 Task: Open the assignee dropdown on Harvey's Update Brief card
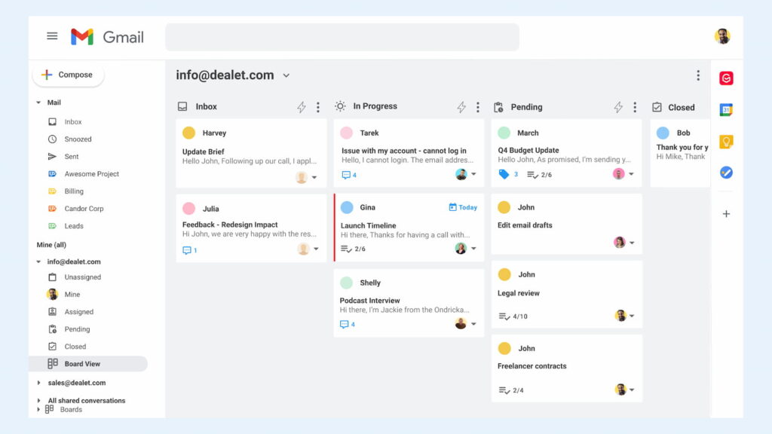(x=316, y=176)
